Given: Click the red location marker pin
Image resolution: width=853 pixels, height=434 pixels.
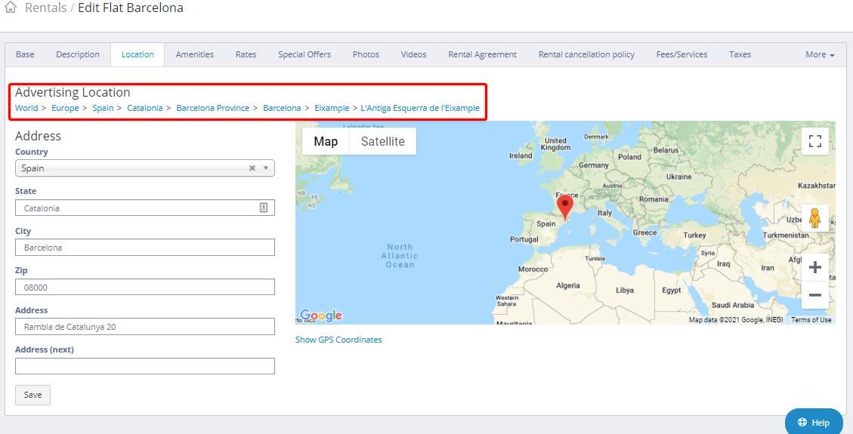Looking at the screenshot, I should coord(564,205).
